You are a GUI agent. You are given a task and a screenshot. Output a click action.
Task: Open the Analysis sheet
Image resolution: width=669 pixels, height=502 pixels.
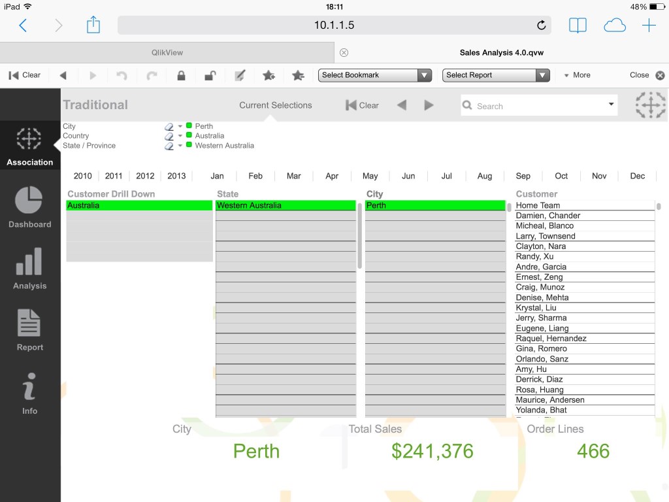click(x=29, y=269)
